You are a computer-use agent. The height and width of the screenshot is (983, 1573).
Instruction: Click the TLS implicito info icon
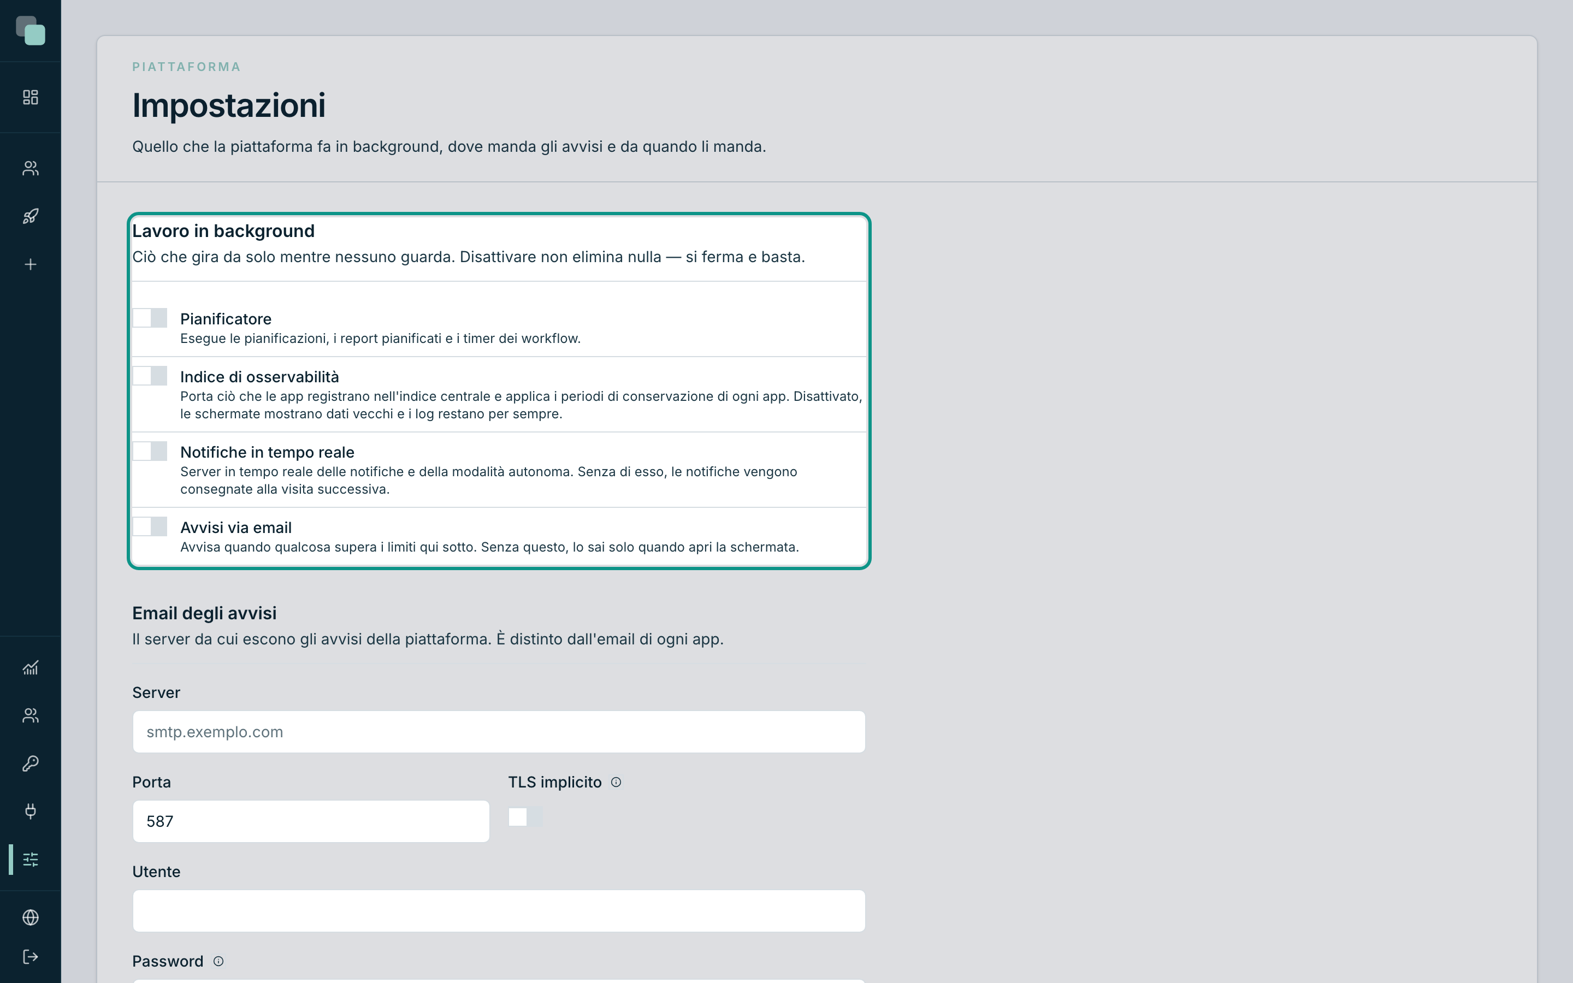pos(616,782)
